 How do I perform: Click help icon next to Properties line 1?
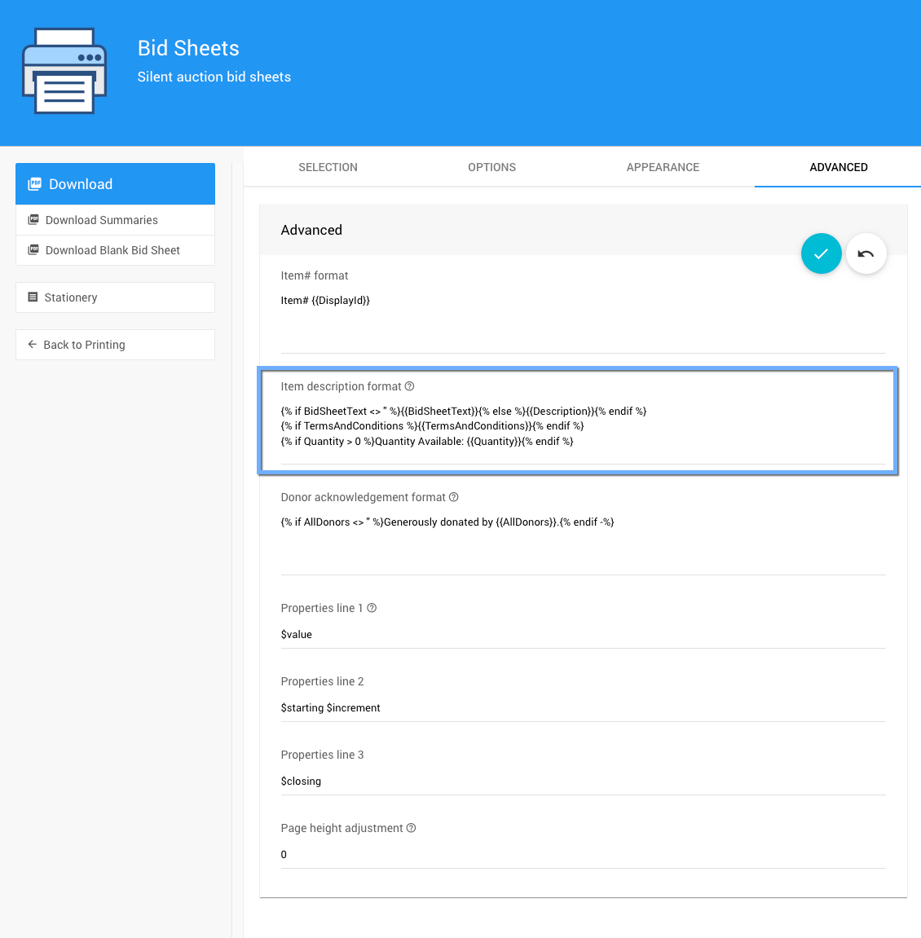click(x=372, y=608)
